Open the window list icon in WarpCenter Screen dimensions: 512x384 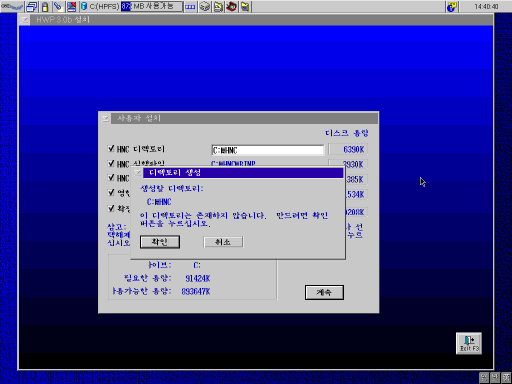click(31, 6)
